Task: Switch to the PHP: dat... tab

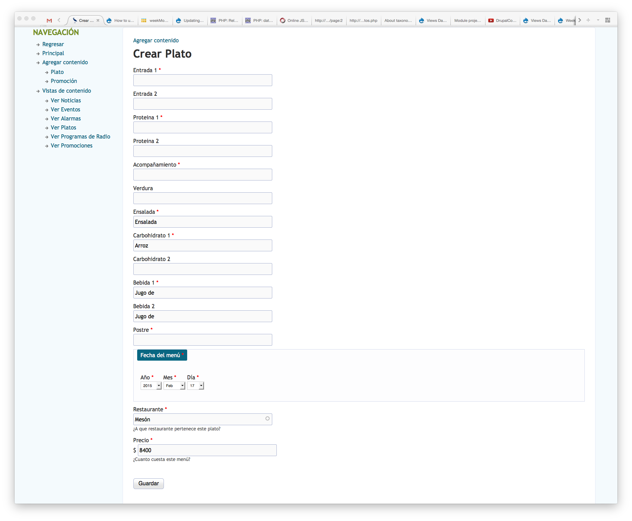Action: coord(259,20)
